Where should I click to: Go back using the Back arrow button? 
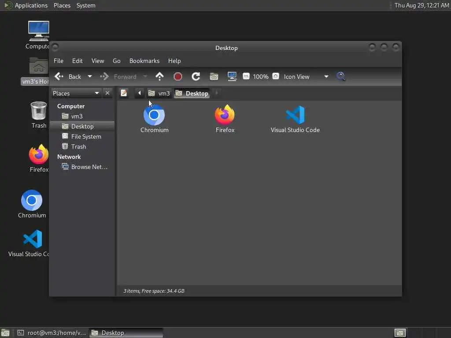coord(67,77)
